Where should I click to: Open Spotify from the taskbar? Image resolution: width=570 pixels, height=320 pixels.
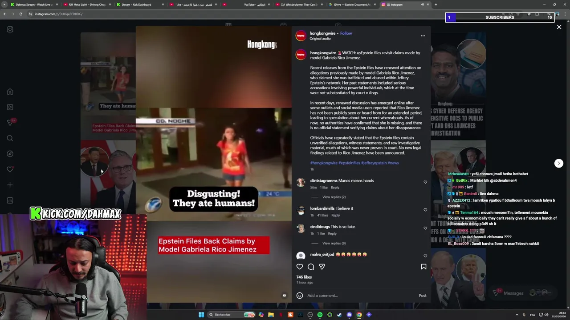click(x=320, y=315)
